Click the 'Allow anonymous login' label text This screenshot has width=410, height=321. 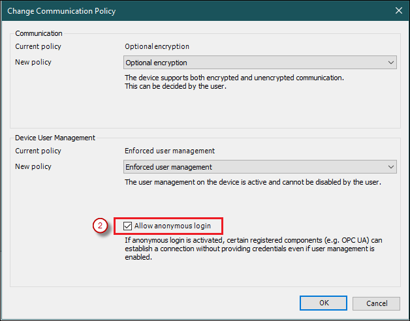click(172, 226)
